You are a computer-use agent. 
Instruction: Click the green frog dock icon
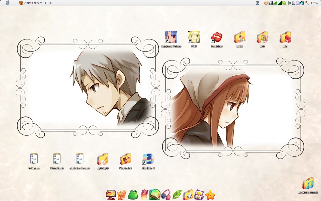point(133,195)
